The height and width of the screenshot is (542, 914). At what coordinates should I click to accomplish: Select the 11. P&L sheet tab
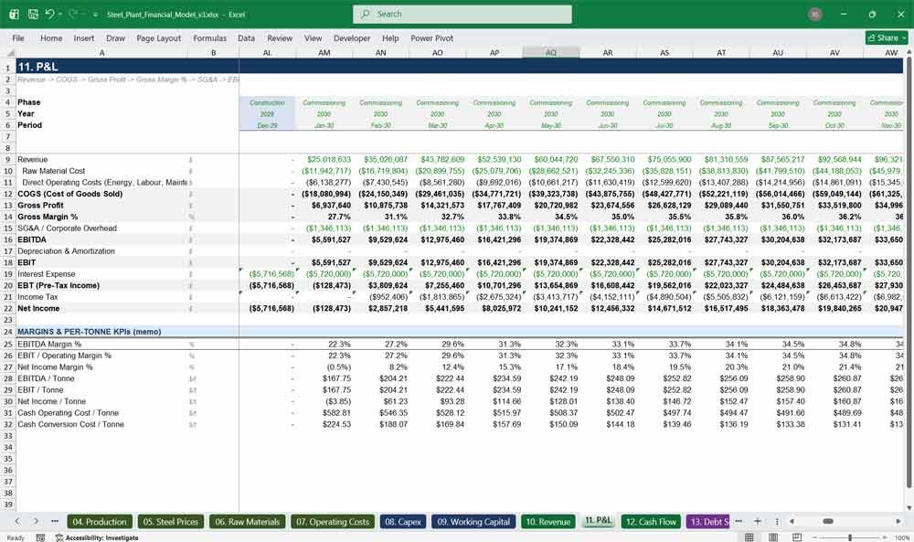click(598, 520)
